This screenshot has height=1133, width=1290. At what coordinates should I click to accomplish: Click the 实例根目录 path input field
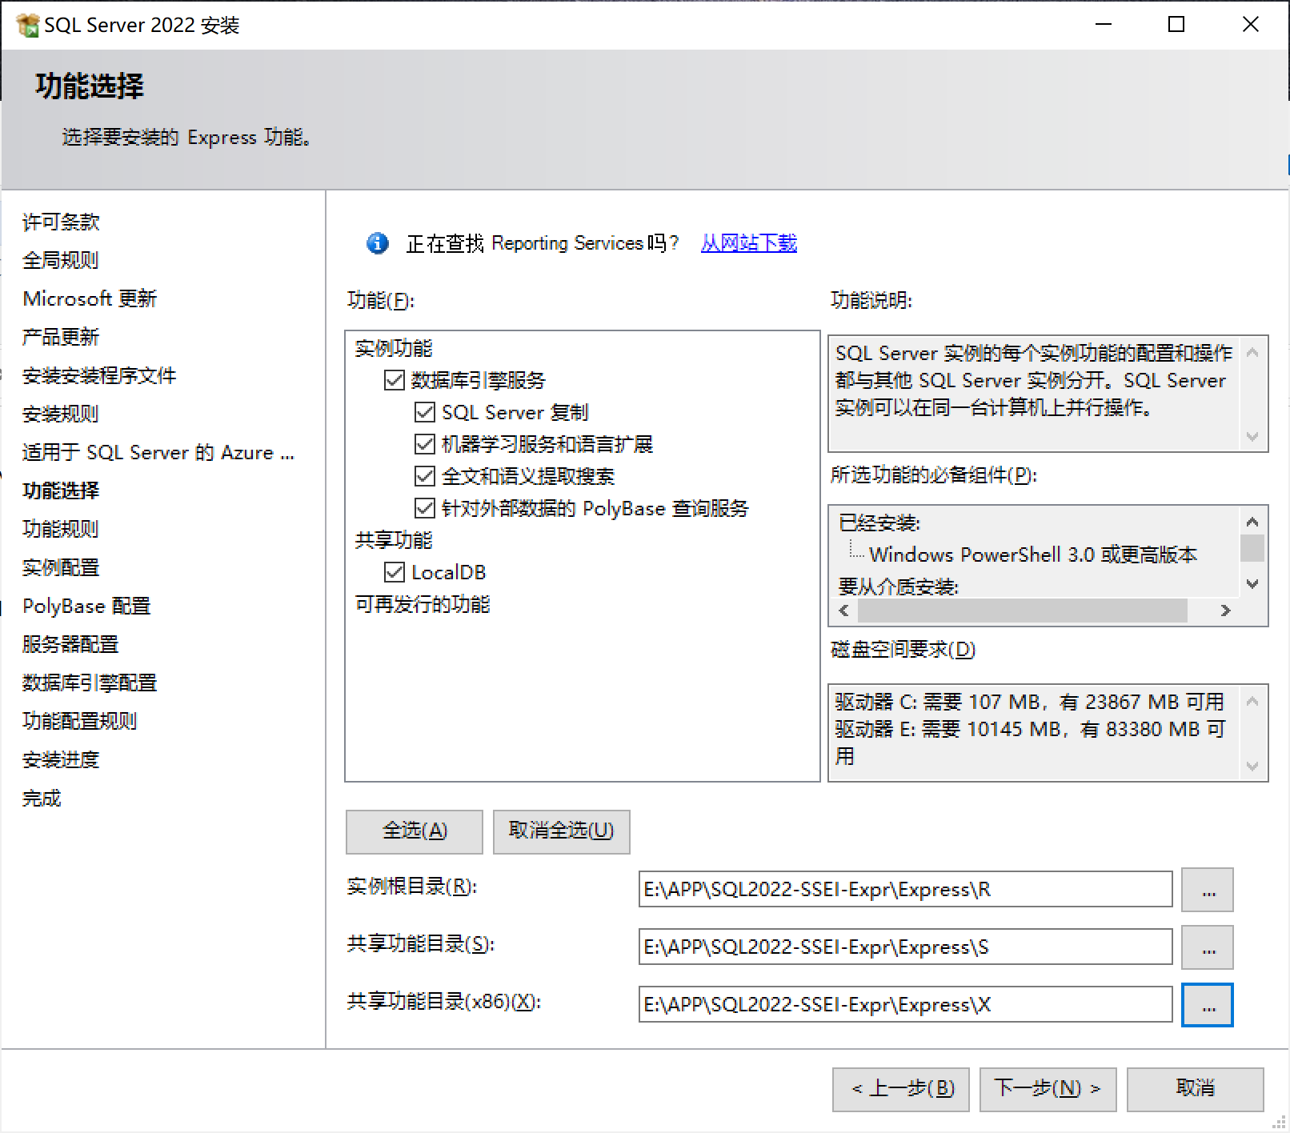coord(905,890)
